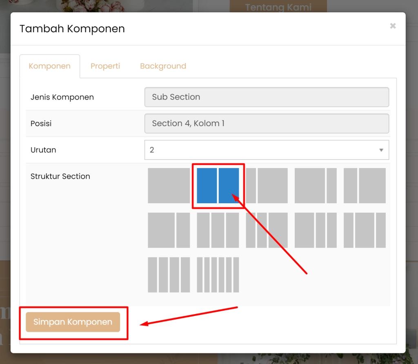418x364 pixels.
Task: Open the Background tab
Action: (163, 66)
